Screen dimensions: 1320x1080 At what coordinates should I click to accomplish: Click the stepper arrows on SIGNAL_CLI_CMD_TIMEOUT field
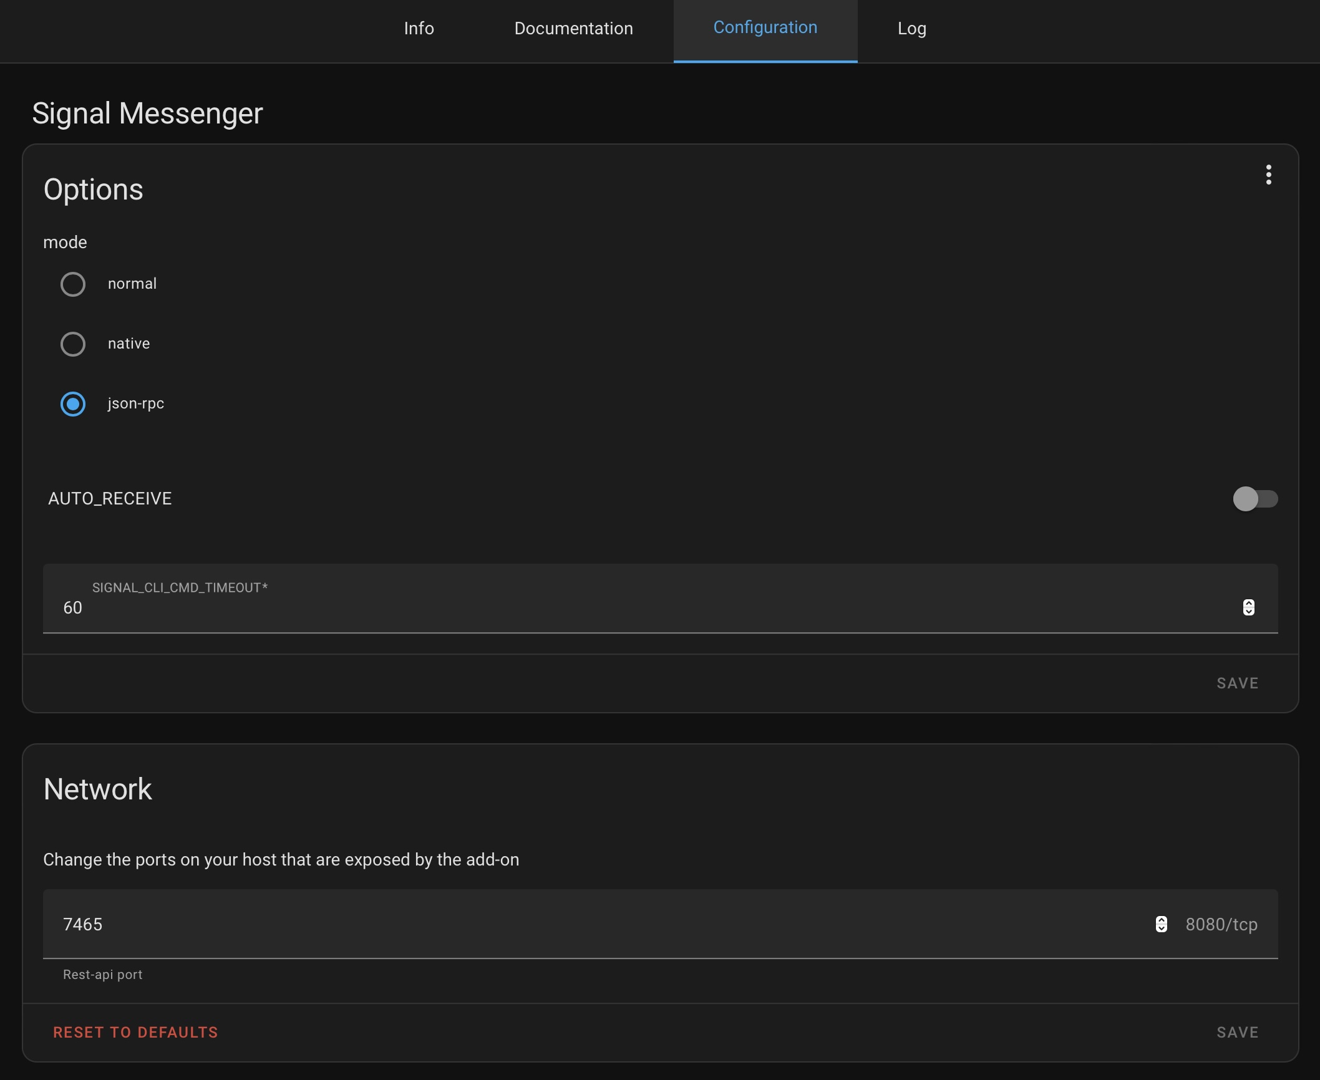(x=1248, y=606)
